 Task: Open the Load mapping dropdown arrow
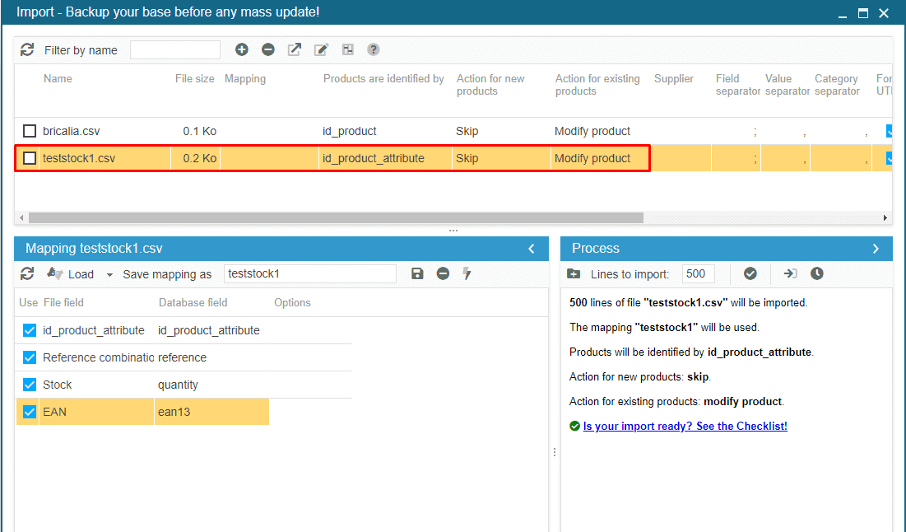(109, 275)
